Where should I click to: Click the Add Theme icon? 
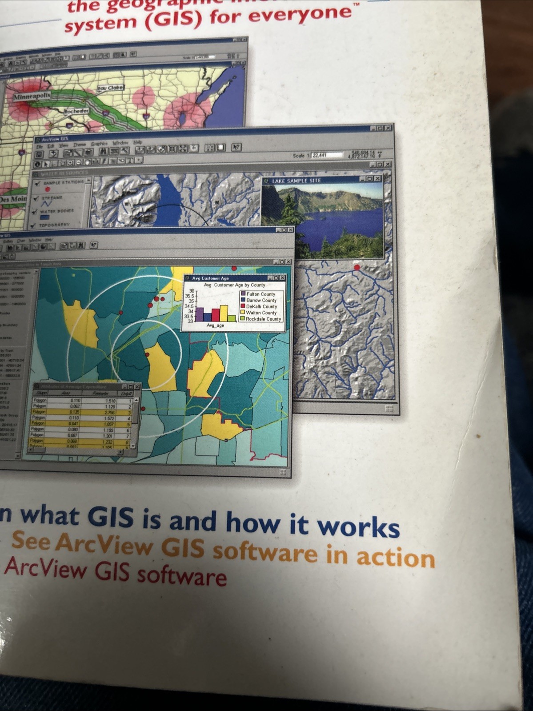53,153
